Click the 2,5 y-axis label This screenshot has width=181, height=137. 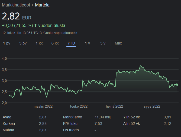[4, 92]
